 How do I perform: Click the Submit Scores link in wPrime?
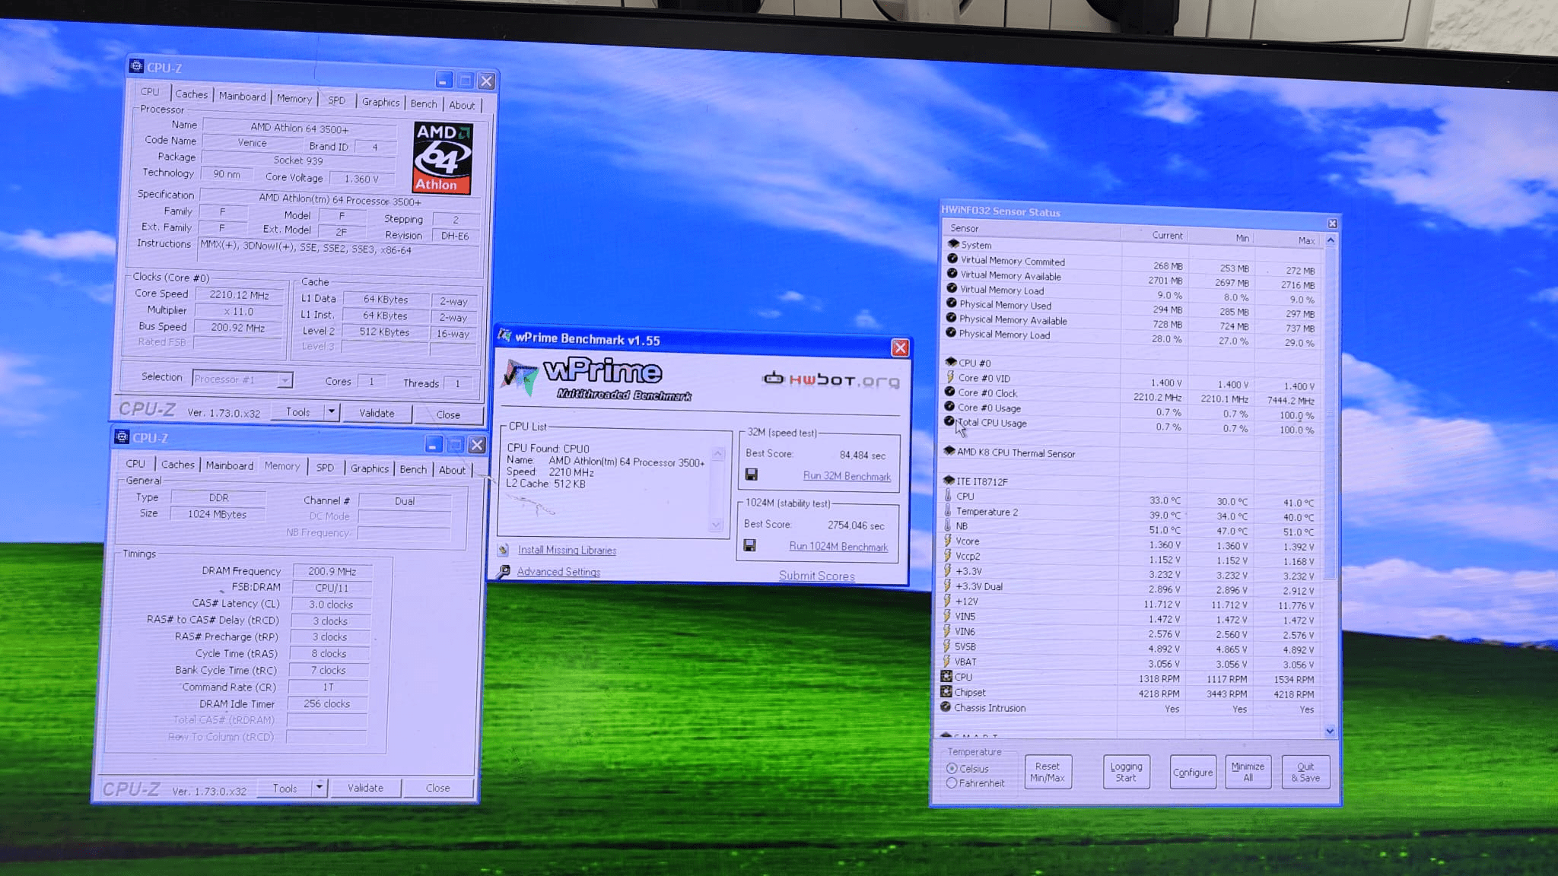click(816, 576)
